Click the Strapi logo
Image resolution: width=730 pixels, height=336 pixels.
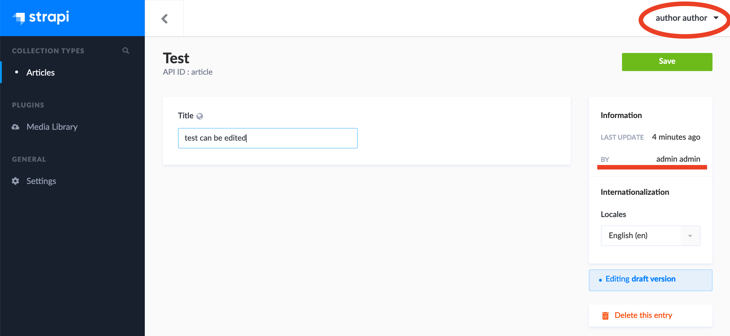coord(41,18)
